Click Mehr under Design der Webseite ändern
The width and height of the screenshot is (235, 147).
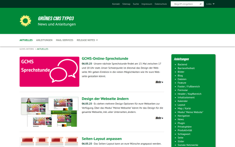(159, 118)
